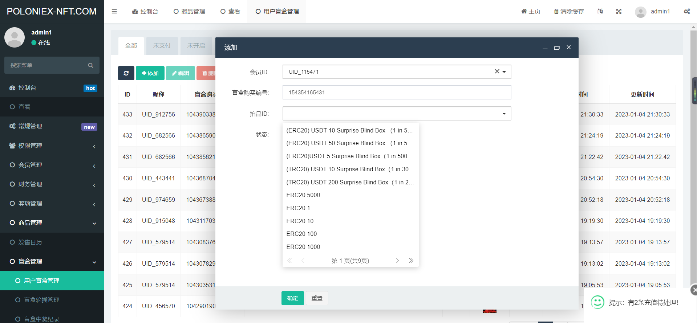Jump to last page in dropdown pagination
Viewport: 697px width, 323px height.
click(411, 261)
